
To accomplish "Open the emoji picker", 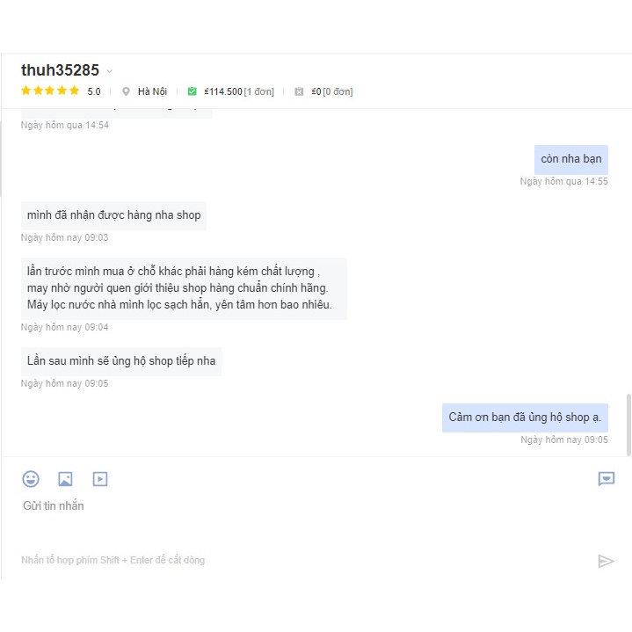I will point(31,479).
